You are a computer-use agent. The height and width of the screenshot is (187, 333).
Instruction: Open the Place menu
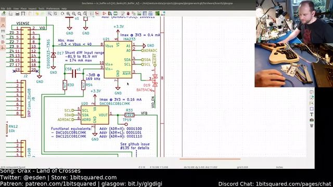pos(23,9)
